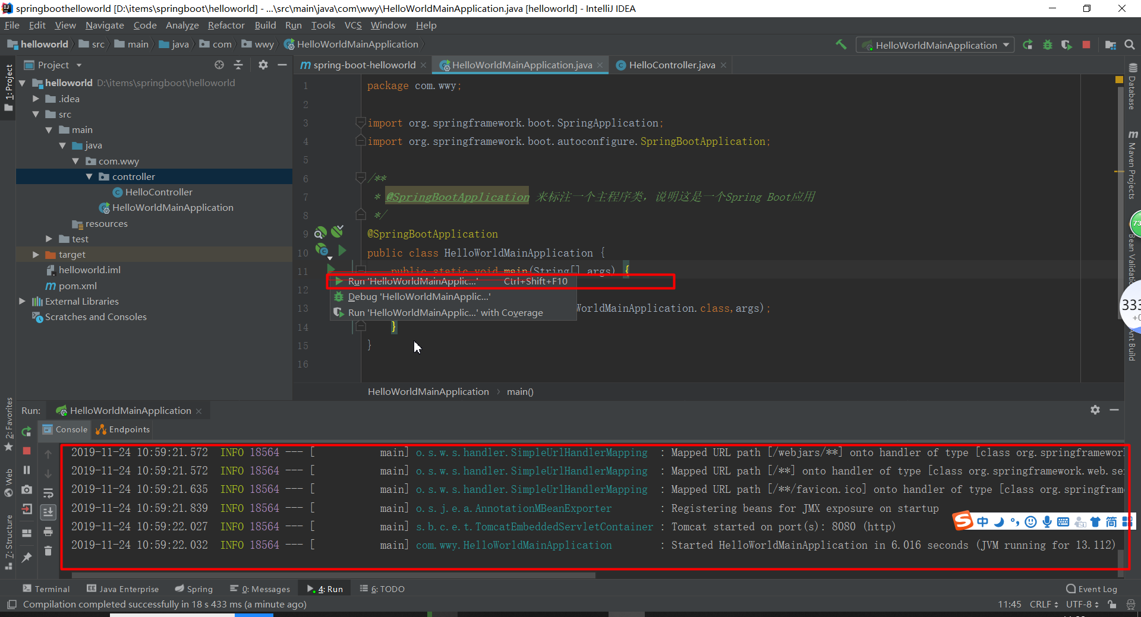Hide the Project panel with minimize icon

point(282,65)
